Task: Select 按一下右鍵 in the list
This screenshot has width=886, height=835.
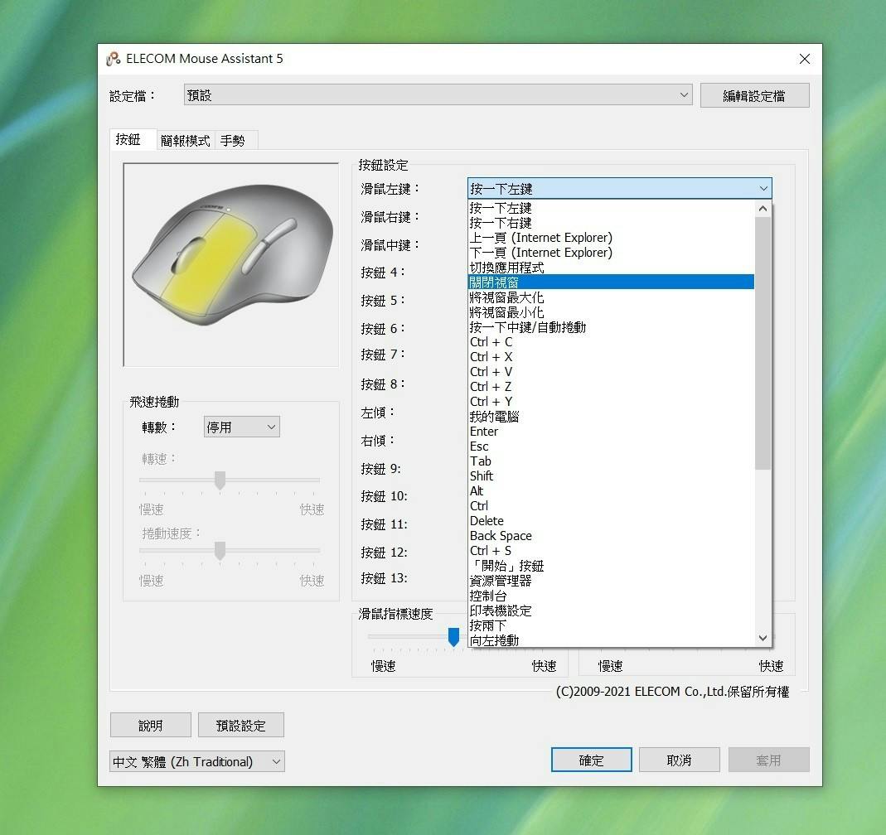Action: tap(612, 223)
